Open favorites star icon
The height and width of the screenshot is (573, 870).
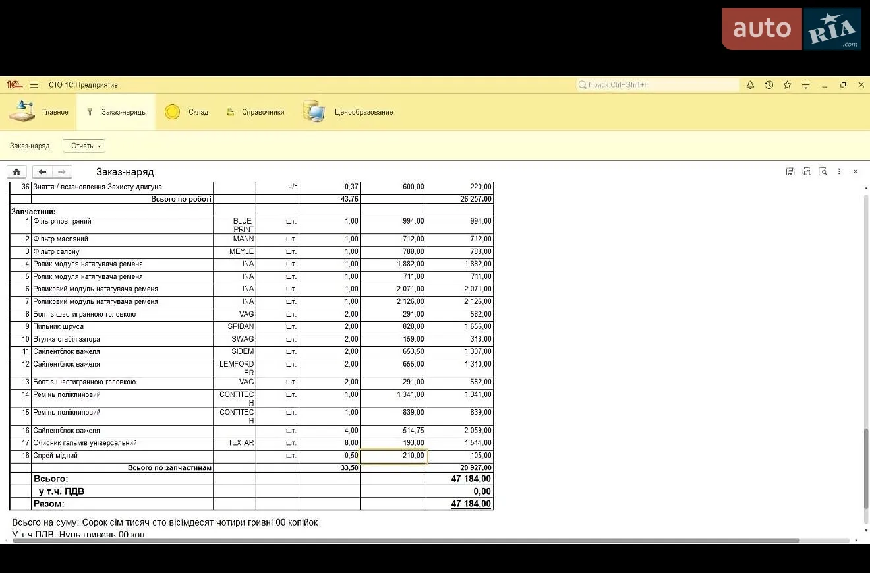click(787, 85)
